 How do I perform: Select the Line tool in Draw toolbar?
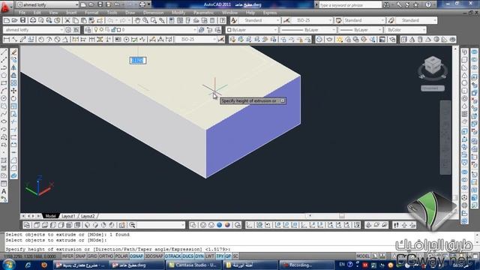tap(4, 52)
